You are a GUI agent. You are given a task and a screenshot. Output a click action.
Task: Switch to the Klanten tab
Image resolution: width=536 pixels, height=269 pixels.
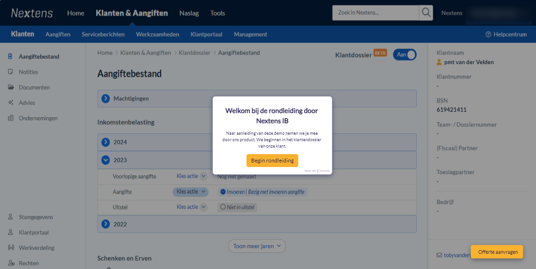[23, 34]
